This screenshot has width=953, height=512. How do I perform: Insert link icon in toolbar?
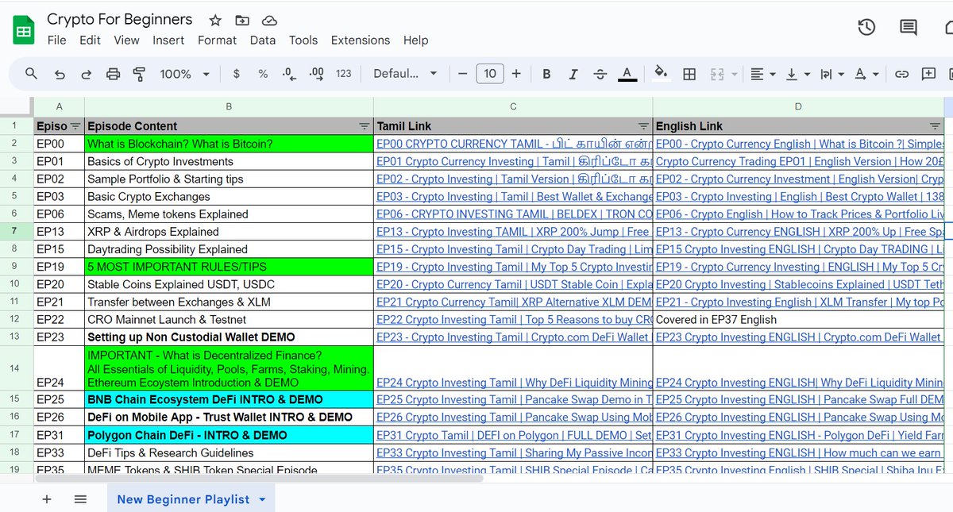(901, 74)
